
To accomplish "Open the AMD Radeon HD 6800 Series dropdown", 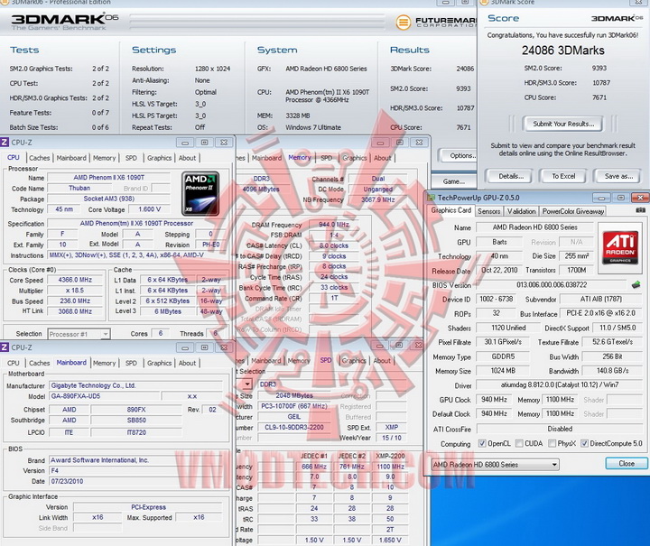I will click(x=495, y=465).
